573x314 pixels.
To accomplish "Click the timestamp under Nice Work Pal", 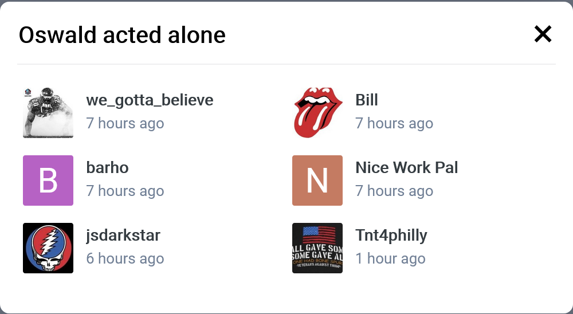I will pyautogui.click(x=394, y=191).
